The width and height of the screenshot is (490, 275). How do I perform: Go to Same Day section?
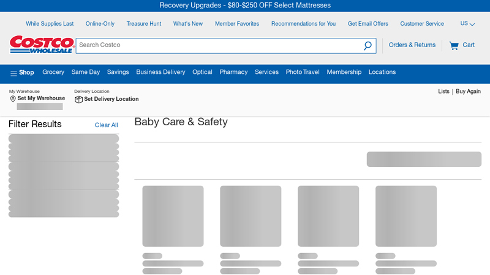[x=86, y=72]
